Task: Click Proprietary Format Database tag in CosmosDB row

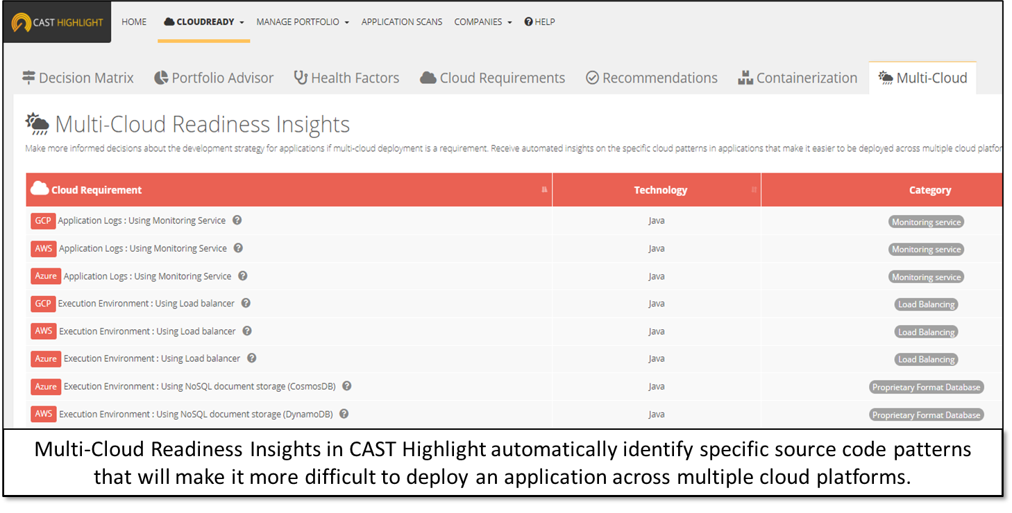Action: [x=927, y=387]
